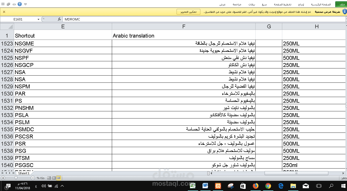Minimize the ribbon with the heart-shaped arrow
The width and height of the screenshot is (347, 191).
pos(25,4)
